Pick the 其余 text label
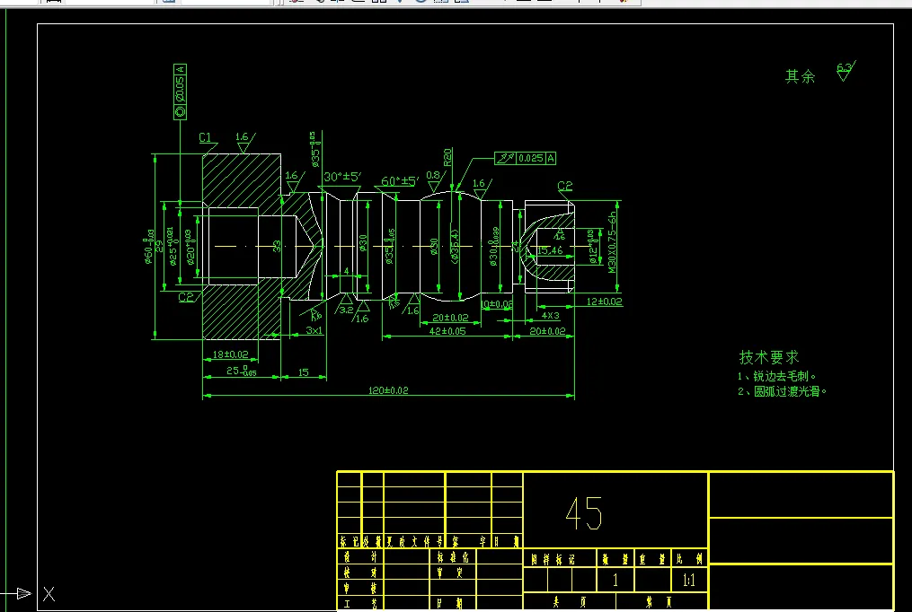This screenshot has width=912, height=612. [801, 76]
